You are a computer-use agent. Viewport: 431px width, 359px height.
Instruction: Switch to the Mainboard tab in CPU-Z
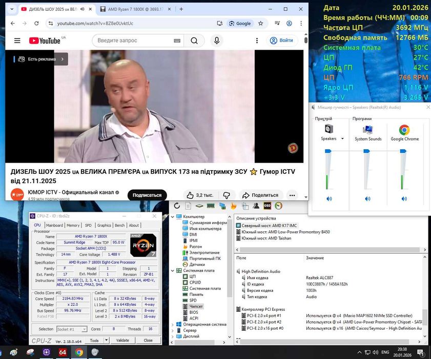tap(54, 225)
